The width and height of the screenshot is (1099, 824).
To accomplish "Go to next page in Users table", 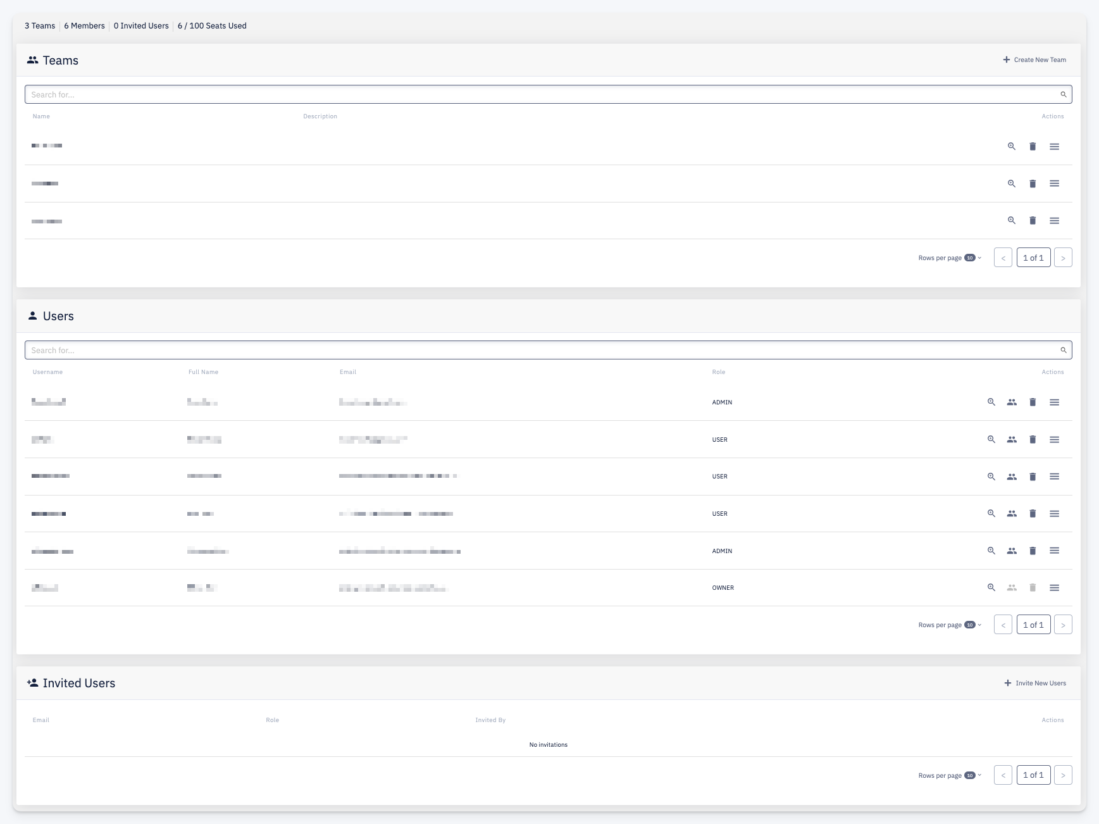I will click(1063, 625).
